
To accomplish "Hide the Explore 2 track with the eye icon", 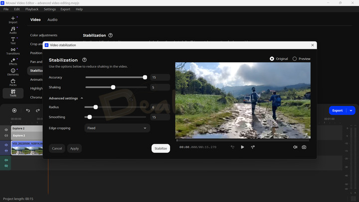I will point(6,130).
